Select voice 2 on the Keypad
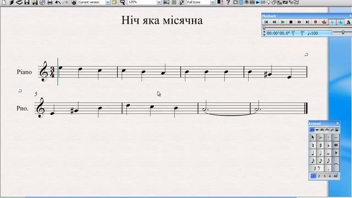The width and height of the screenshot is (352, 198). [x=319, y=176]
